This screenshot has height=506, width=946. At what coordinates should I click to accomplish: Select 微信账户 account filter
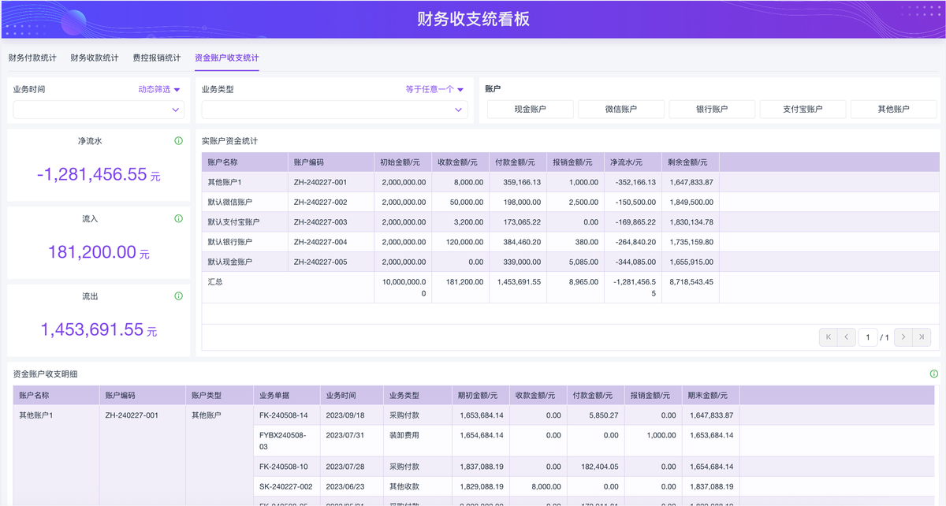tap(620, 110)
